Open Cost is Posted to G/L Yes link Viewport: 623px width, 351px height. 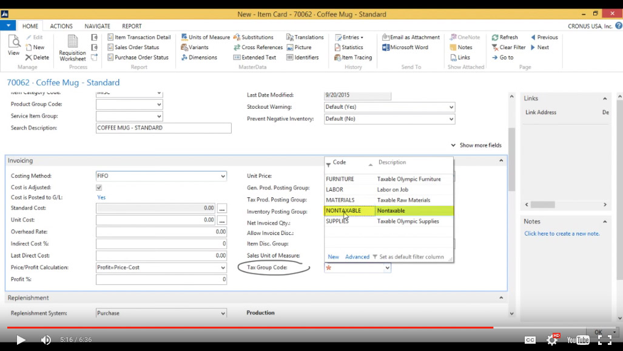(101, 197)
